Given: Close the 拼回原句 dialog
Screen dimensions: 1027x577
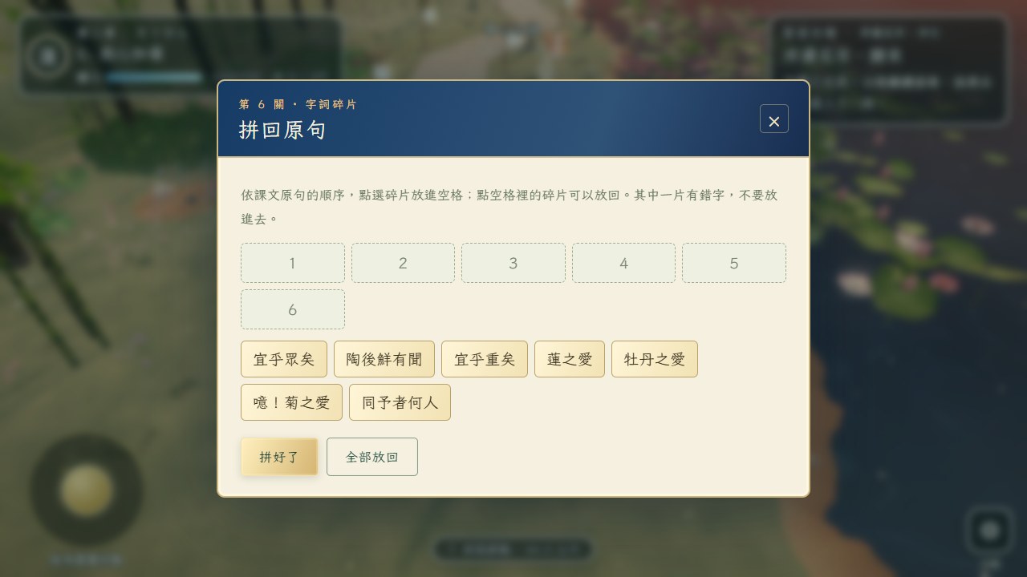Looking at the screenshot, I should pos(773,119).
